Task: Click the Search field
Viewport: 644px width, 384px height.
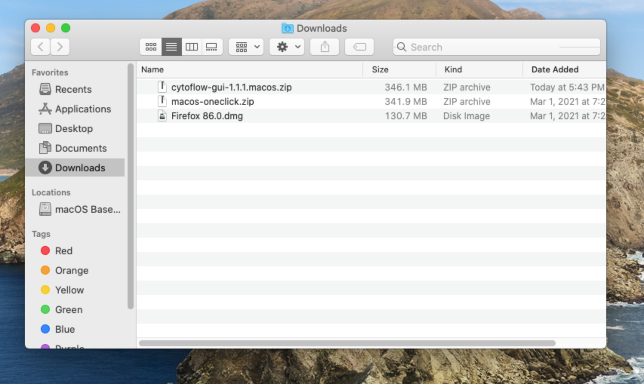Action: [x=497, y=47]
